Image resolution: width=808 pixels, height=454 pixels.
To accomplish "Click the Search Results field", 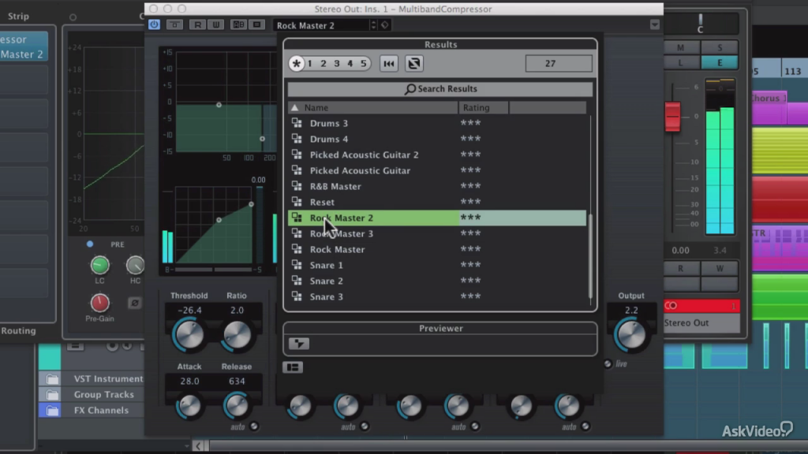I will point(440,89).
